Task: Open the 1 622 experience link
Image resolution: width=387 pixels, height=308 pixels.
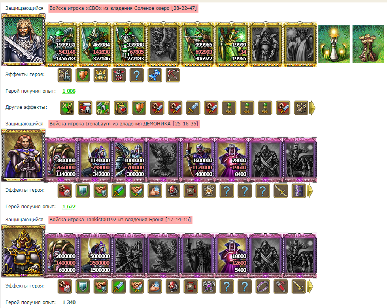Action: (69, 207)
